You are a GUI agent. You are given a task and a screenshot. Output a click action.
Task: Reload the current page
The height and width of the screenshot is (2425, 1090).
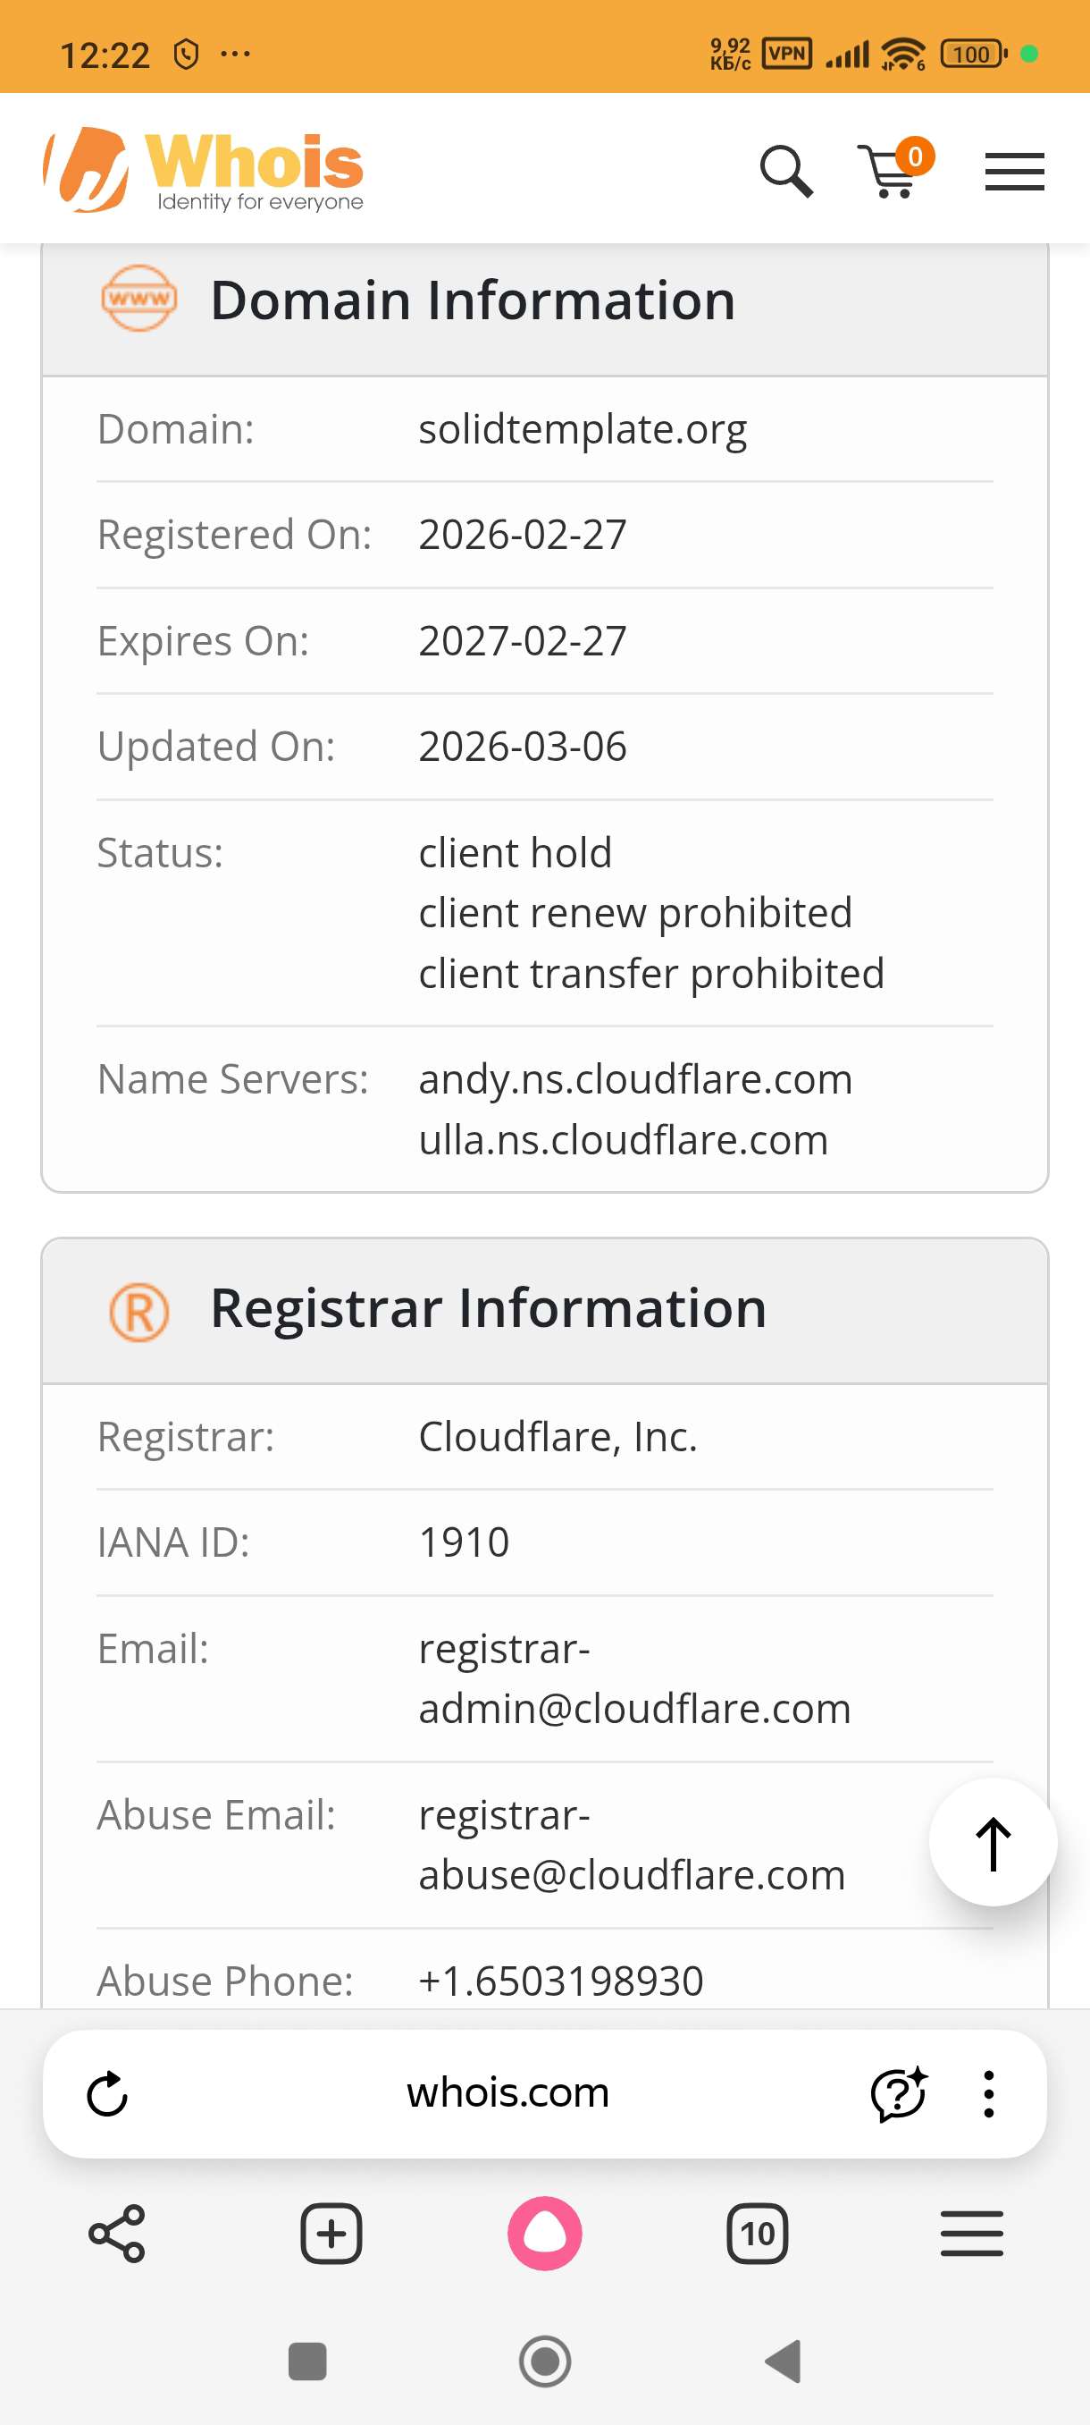(108, 2093)
